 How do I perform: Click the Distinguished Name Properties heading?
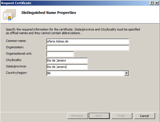[49, 12]
